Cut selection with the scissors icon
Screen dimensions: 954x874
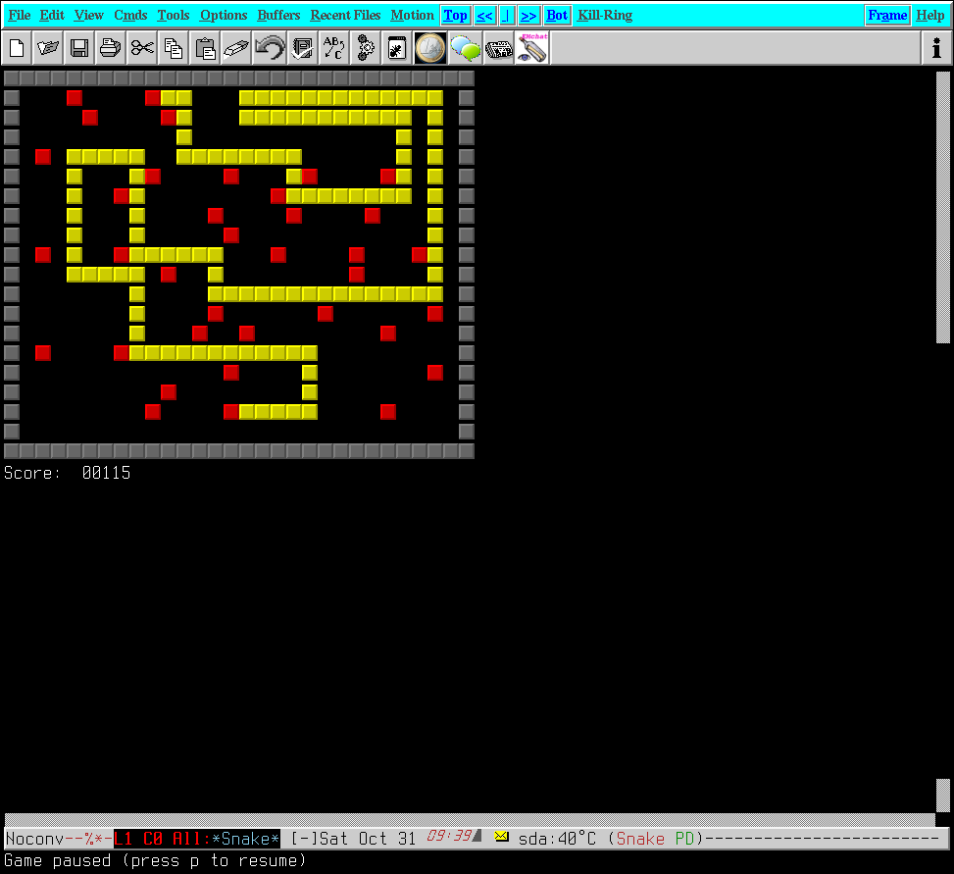pyautogui.click(x=142, y=48)
